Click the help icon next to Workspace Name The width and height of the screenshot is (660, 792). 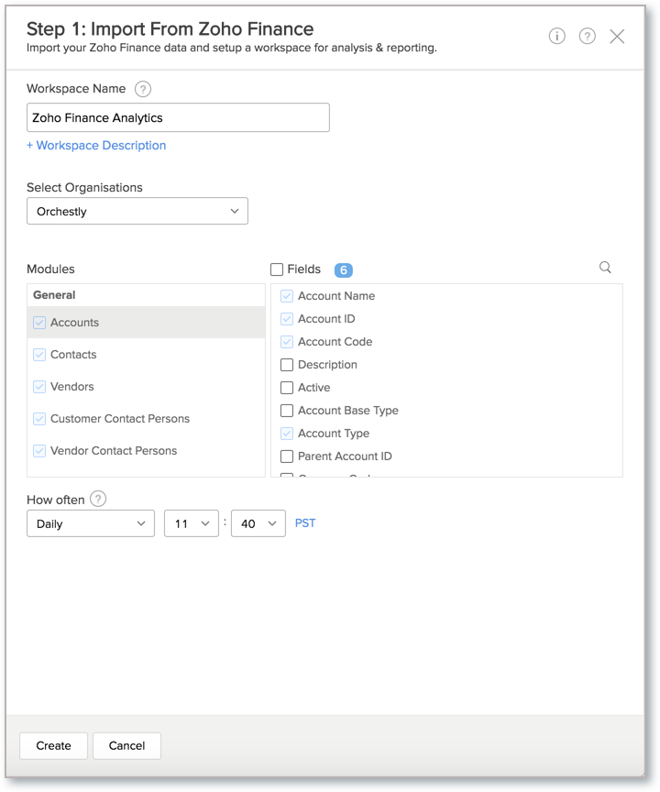(x=143, y=89)
